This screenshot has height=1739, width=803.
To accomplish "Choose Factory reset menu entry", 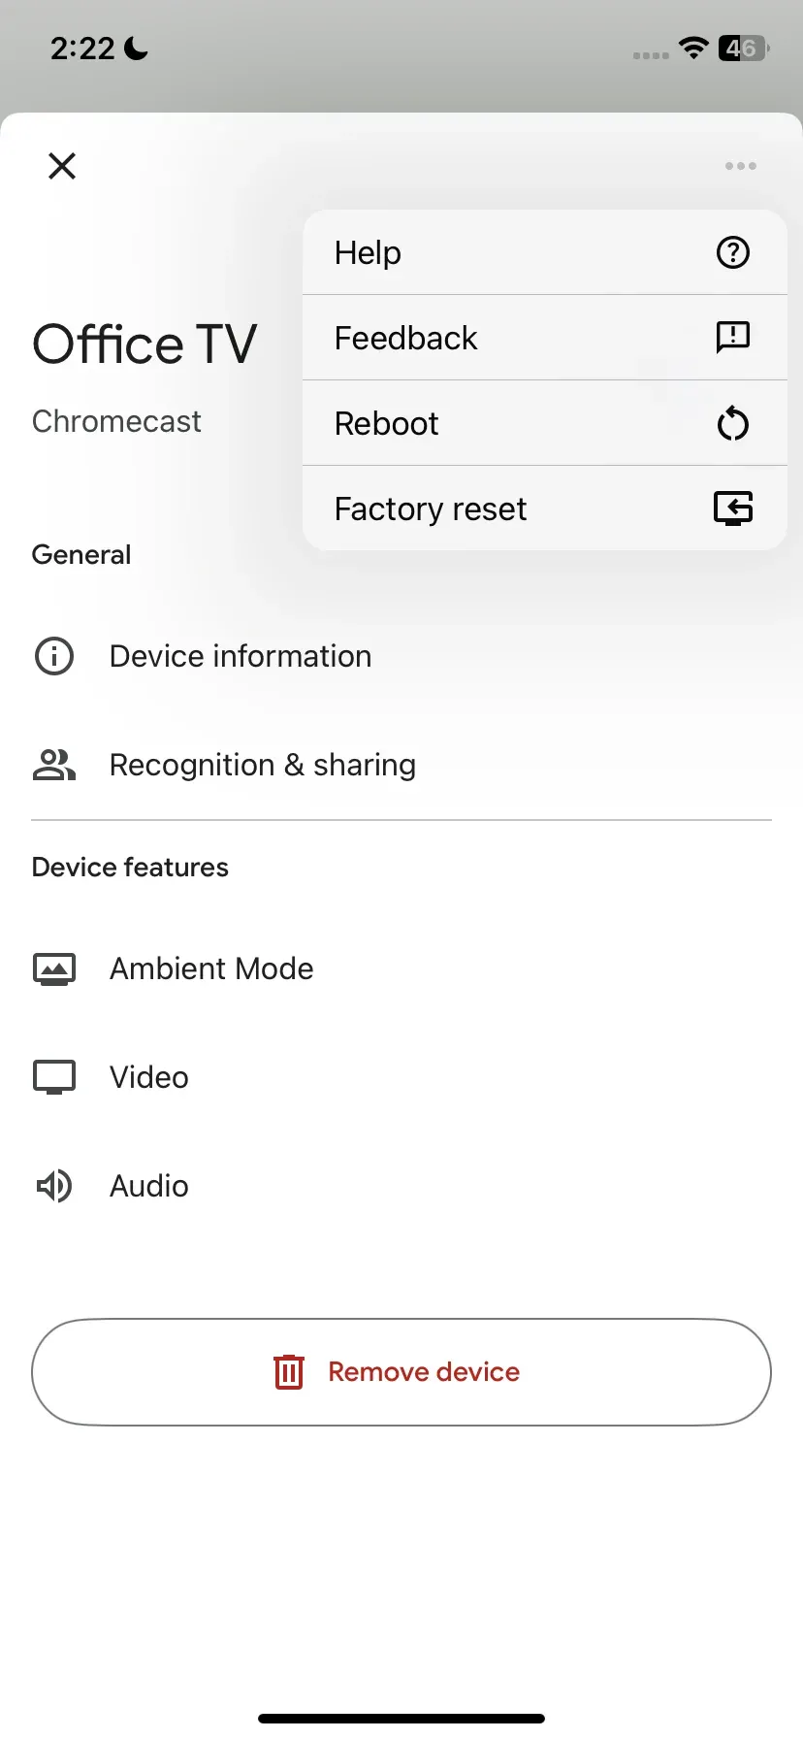I will coord(545,509).
